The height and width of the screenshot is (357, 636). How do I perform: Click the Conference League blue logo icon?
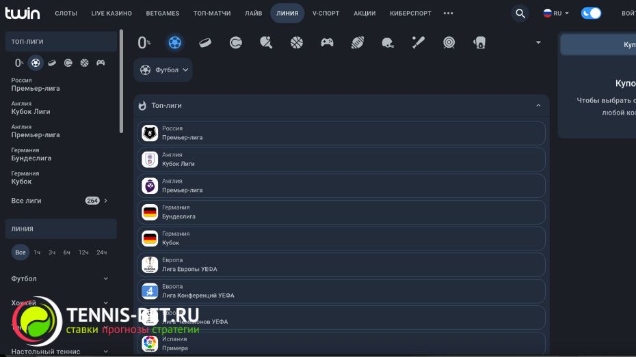(x=150, y=291)
